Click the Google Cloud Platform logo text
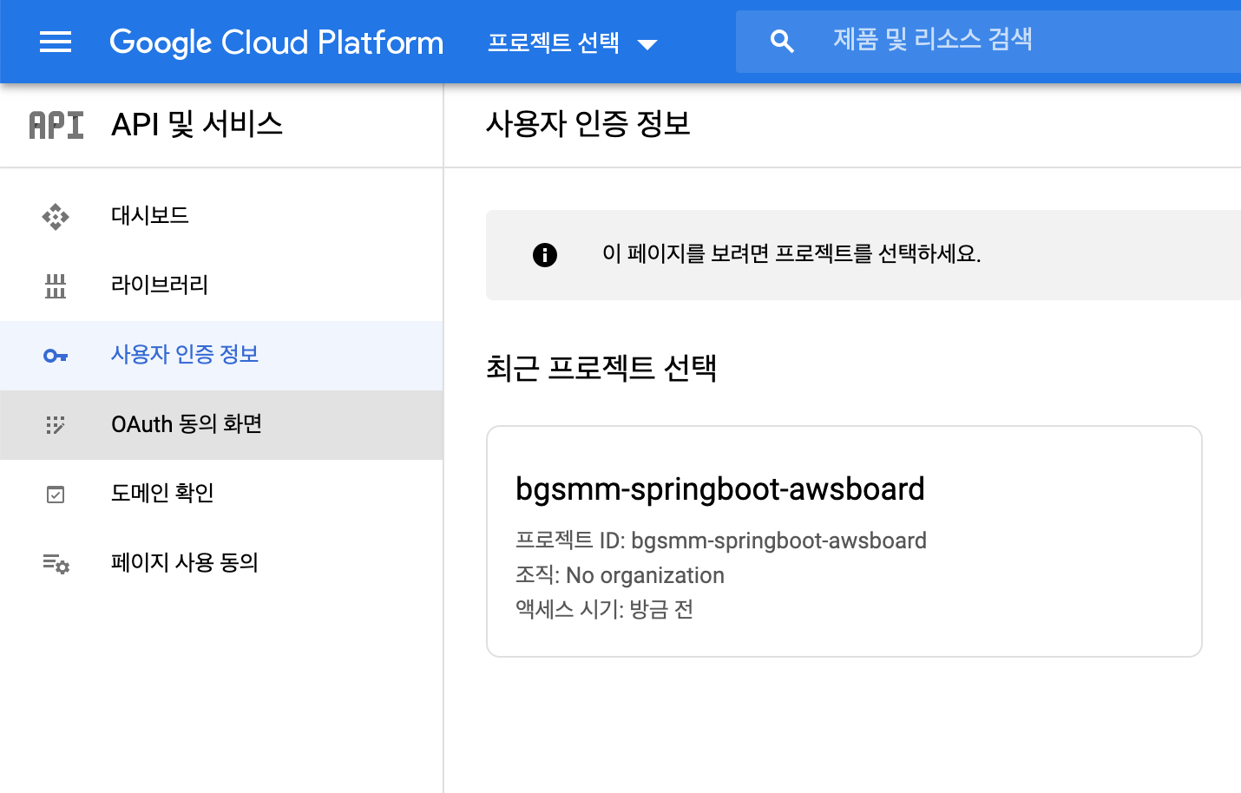 coord(276,43)
